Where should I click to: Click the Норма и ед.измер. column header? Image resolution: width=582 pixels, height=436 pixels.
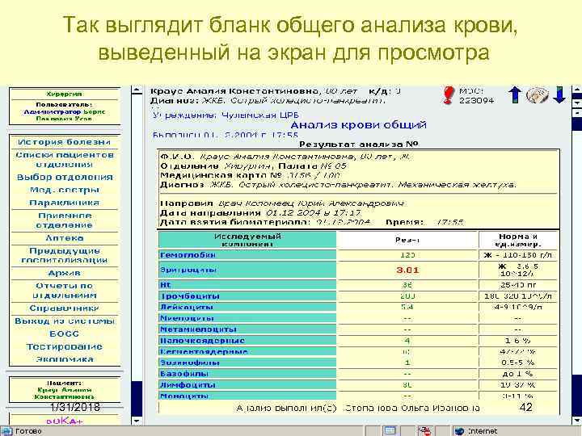point(518,240)
